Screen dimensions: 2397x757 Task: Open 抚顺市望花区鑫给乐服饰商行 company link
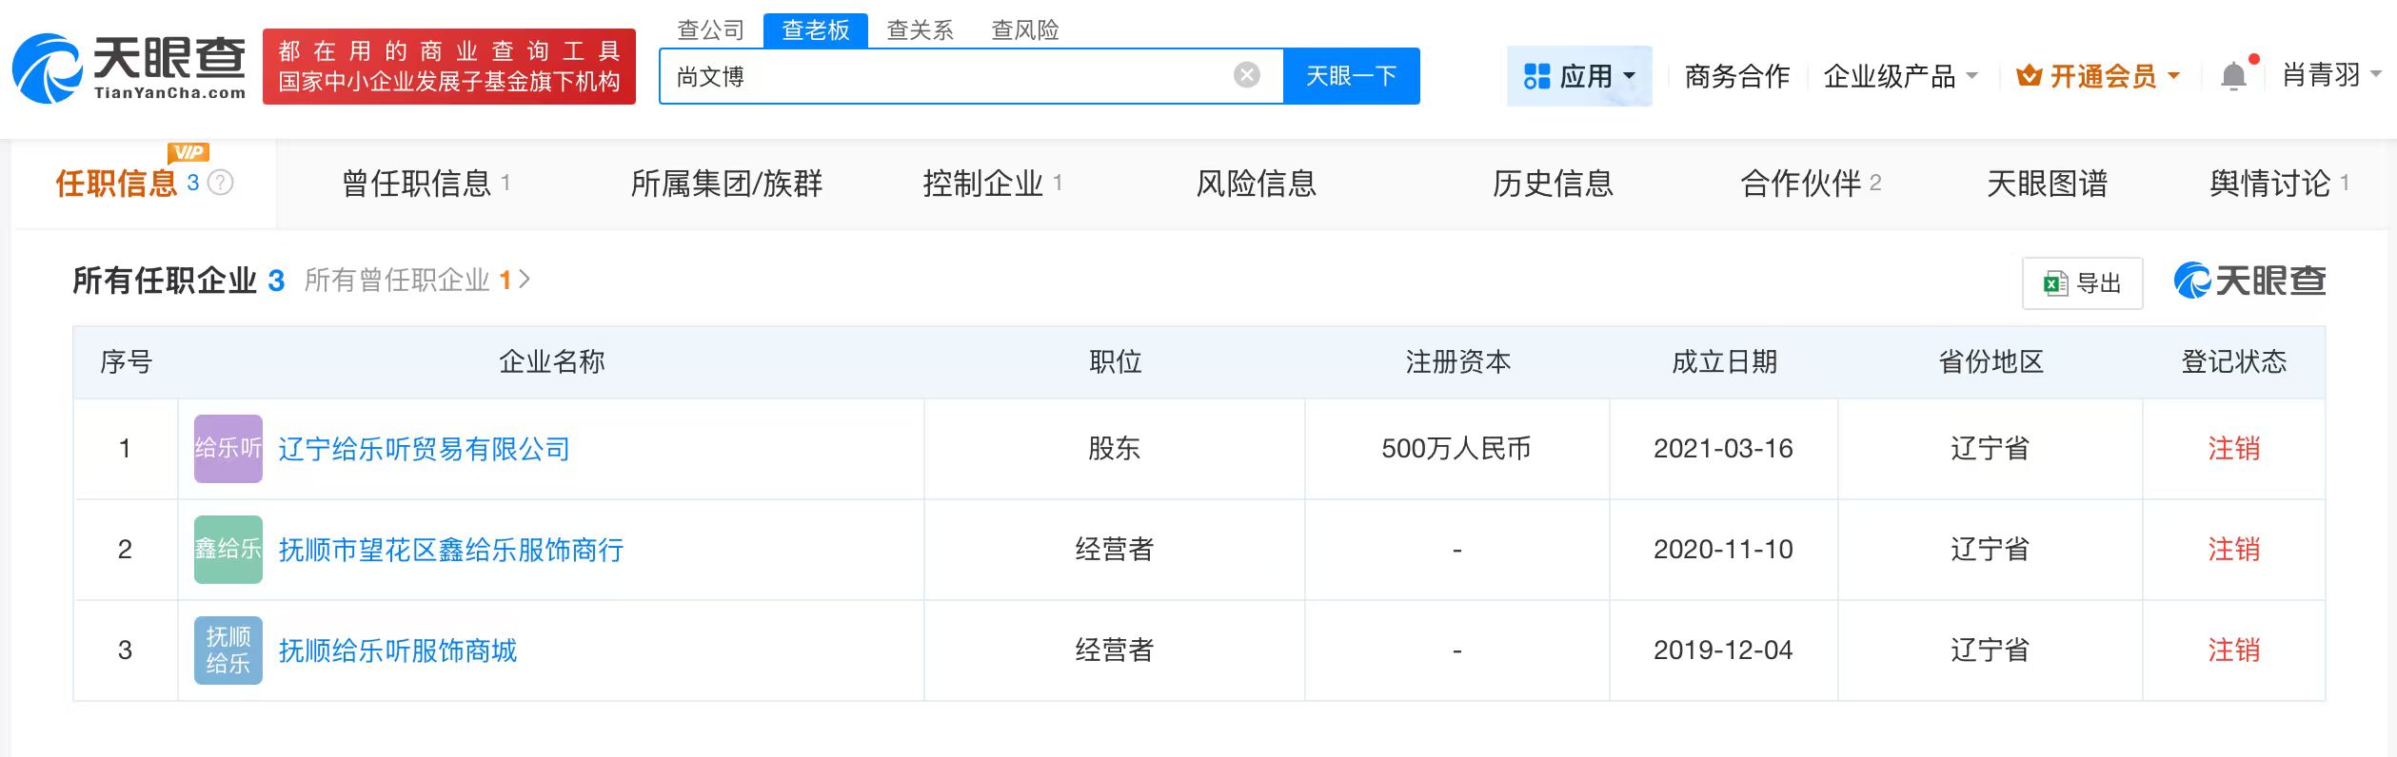450,550
